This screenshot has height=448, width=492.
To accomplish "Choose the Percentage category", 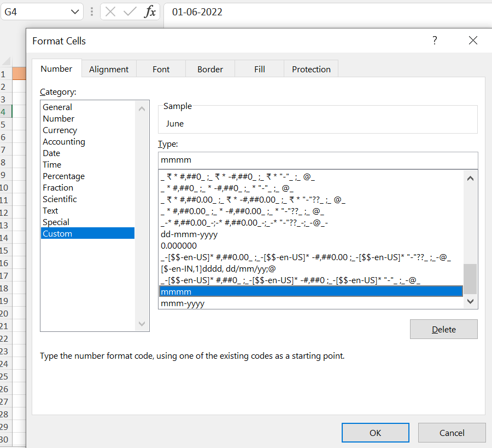I will point(88,176).
